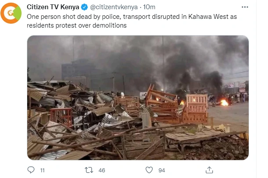View the 11 replies count
Image resolution: width=268 pixels, height=178 pixels.
click(42, 170)
